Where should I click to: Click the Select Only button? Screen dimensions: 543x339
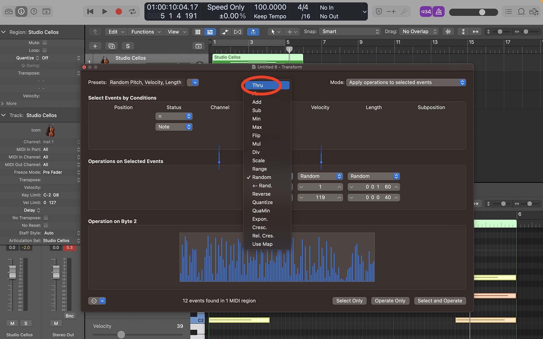pos(349,301)
